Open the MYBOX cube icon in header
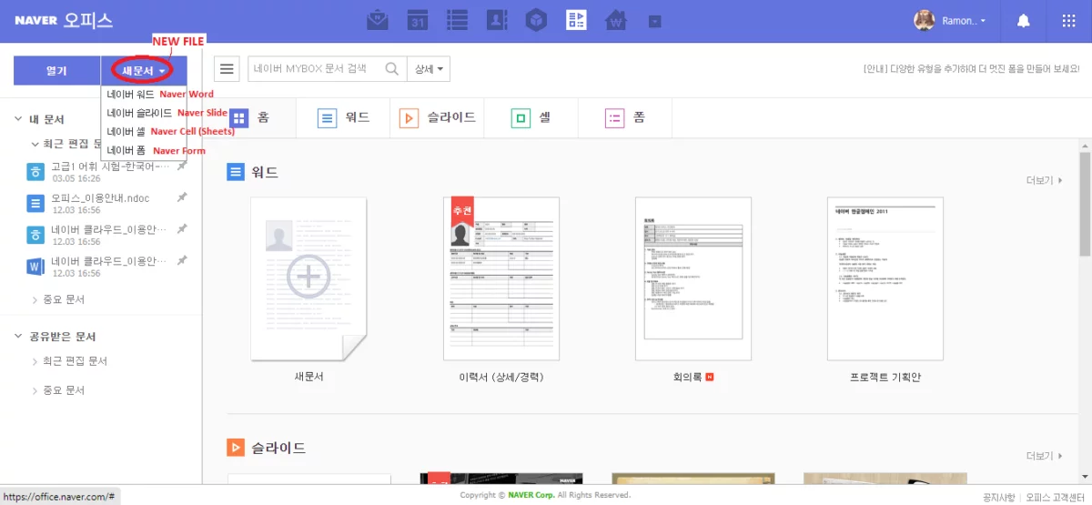The image size is (1092, 505). tap(537, 20)
